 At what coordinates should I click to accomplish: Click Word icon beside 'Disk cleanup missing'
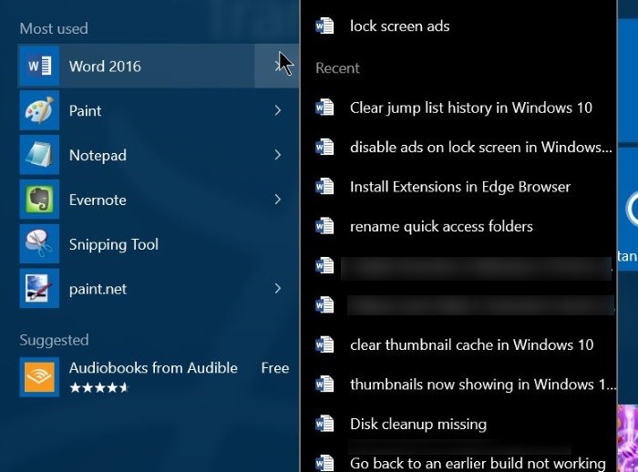(324, 424)
